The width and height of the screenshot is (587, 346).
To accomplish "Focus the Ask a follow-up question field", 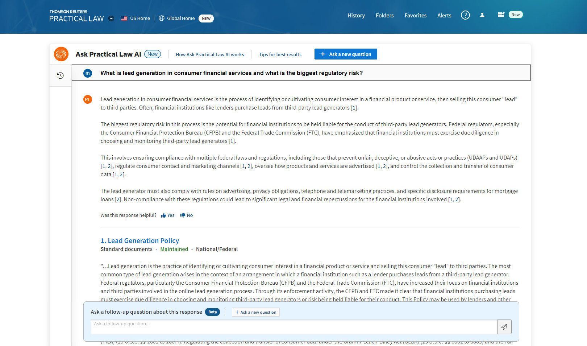I will 294,327.
